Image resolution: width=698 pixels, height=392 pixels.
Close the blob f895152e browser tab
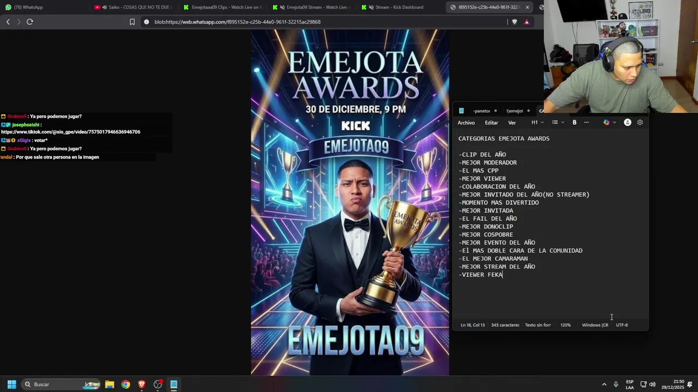(x=527, y=7)
